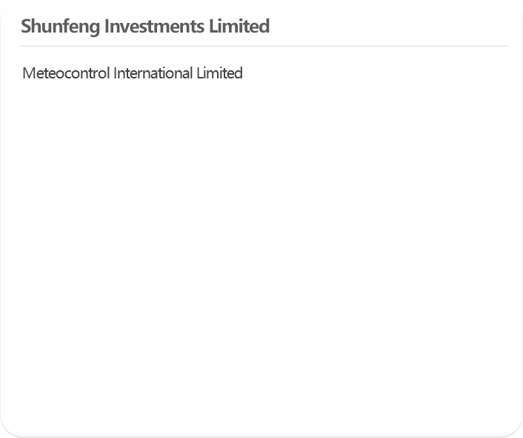This screenshot has width=523, height=438.
Task: Select Meteocontrol International Limited entry
Action: (133, 73)
